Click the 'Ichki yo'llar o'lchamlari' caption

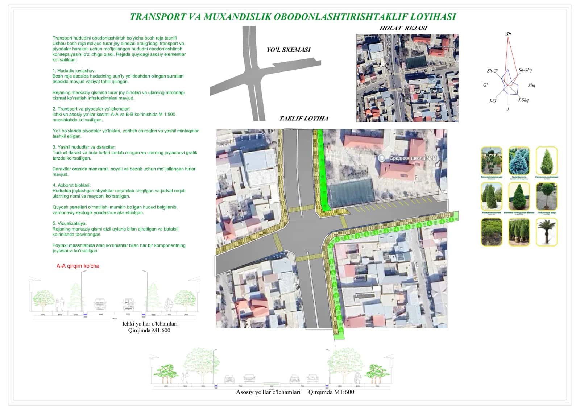point(150,324)
